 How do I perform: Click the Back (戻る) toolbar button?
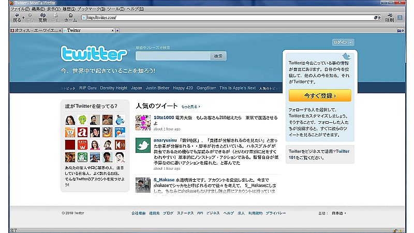click(17, 17)
